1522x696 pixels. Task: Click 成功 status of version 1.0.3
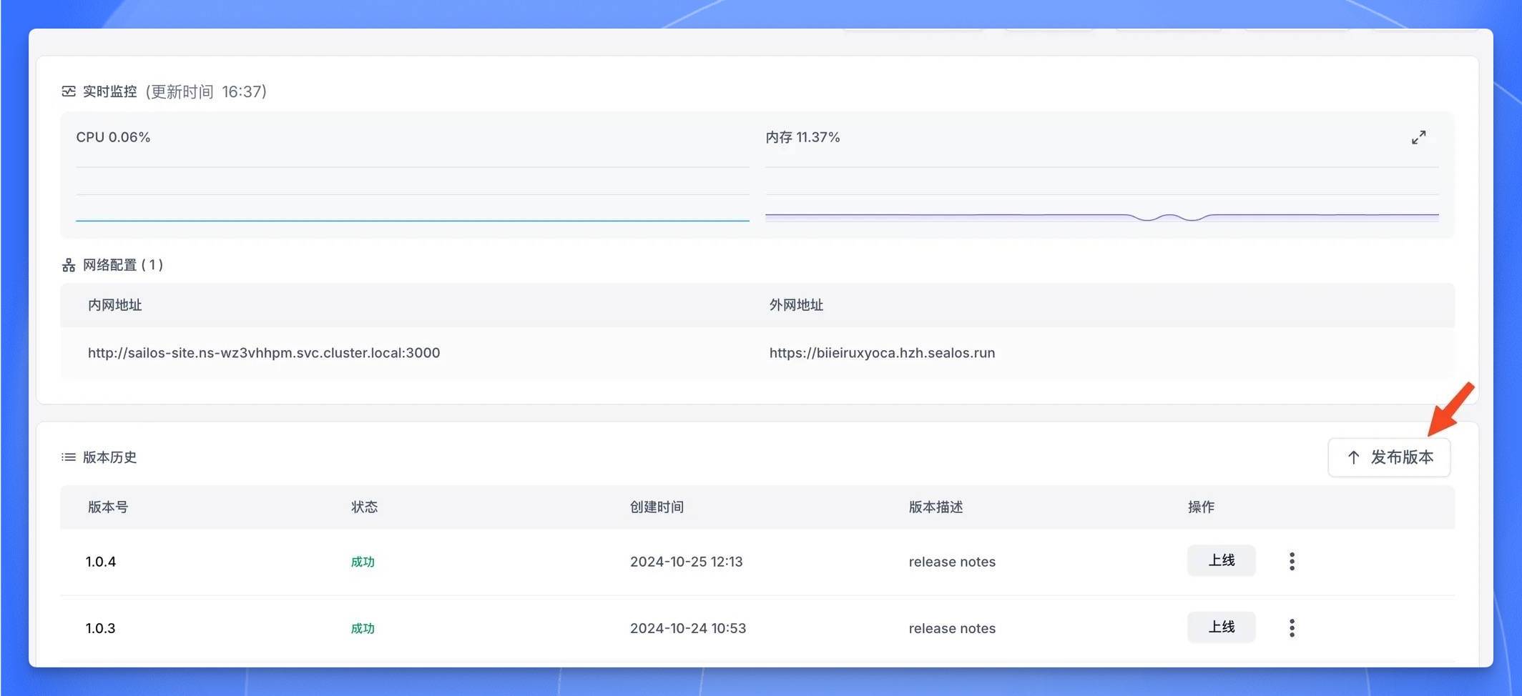point(363,628)
